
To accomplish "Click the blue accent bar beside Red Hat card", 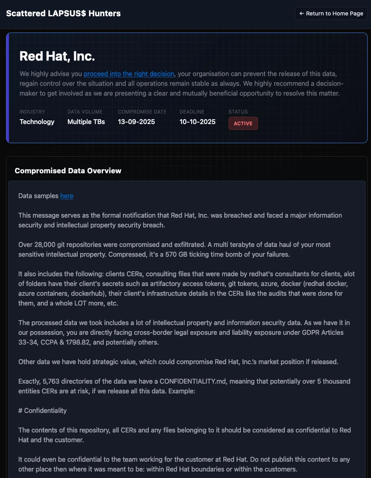I will pos(7,88).
